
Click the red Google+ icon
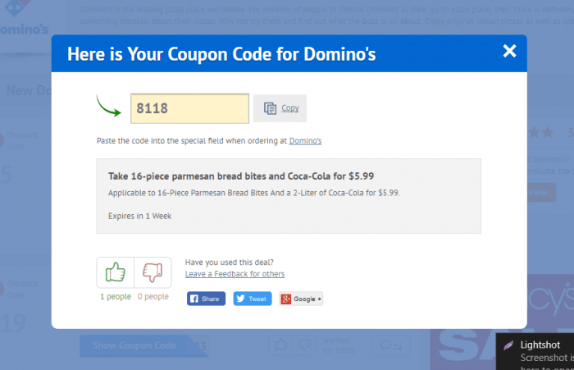(286, 299)
